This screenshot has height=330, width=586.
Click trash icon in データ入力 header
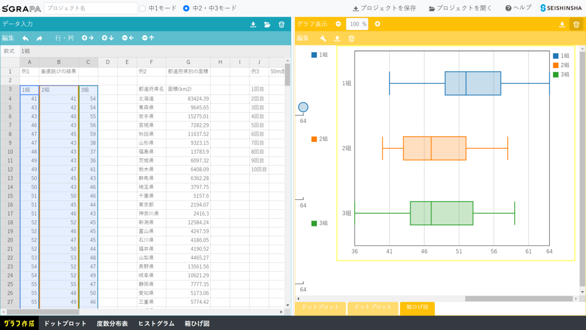pos(281,24)
